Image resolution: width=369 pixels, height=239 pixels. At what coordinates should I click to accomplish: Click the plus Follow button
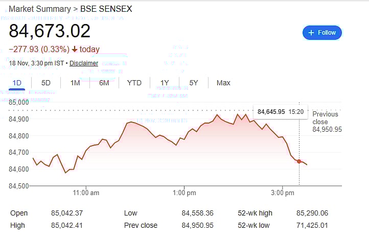coord(322,33)
